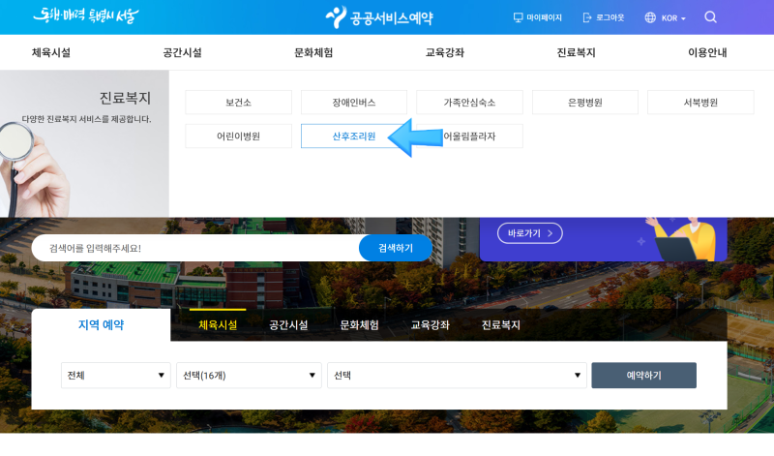
Task: Open the 체육시설 top menu
Action: coord(51,52)
